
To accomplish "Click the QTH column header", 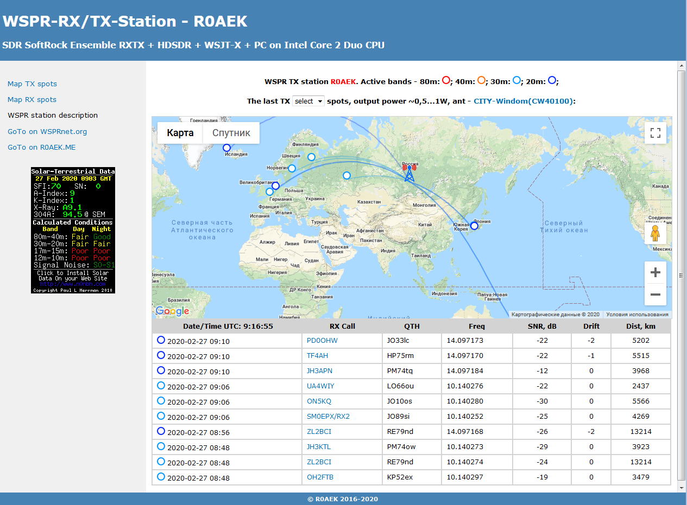I will [412, 326].
